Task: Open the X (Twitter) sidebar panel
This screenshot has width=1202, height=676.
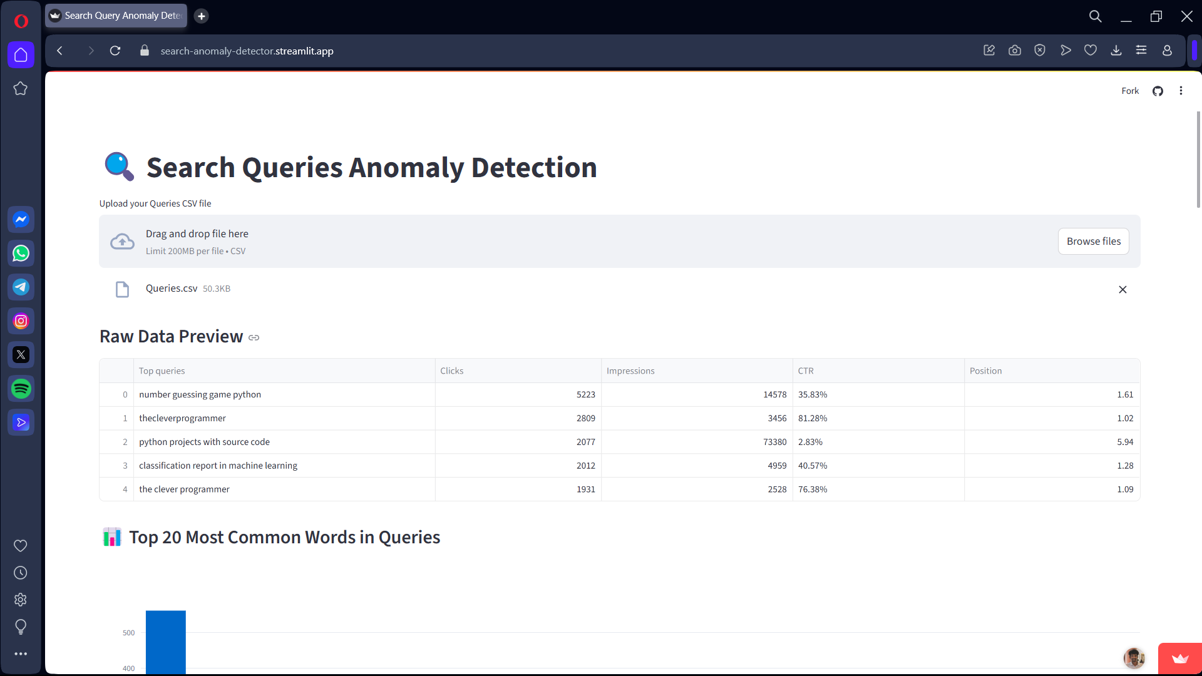Action: pos(21,355)
